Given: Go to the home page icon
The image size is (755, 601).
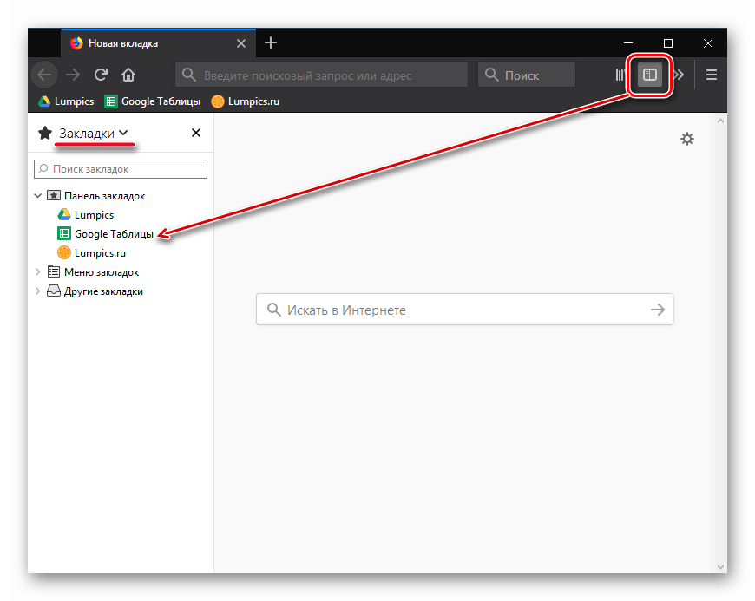Looking at the screenshot, I should 128,75.
